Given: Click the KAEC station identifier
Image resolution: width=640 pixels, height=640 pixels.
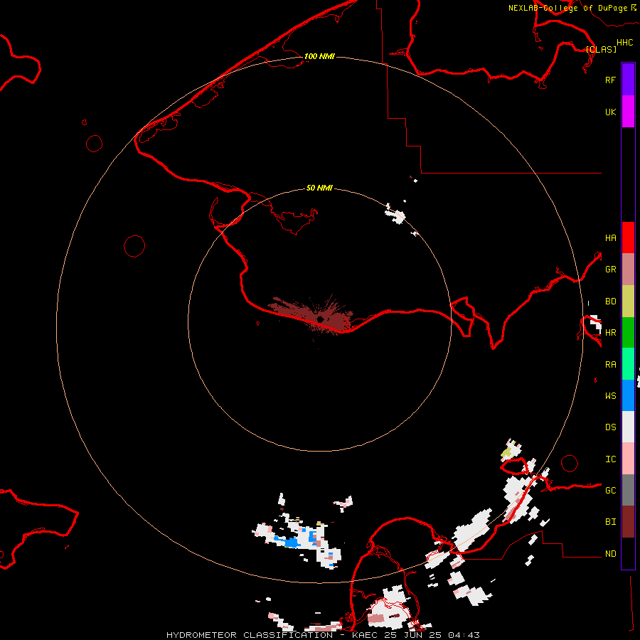Looking at the screenshot, I should click(366, 635).
